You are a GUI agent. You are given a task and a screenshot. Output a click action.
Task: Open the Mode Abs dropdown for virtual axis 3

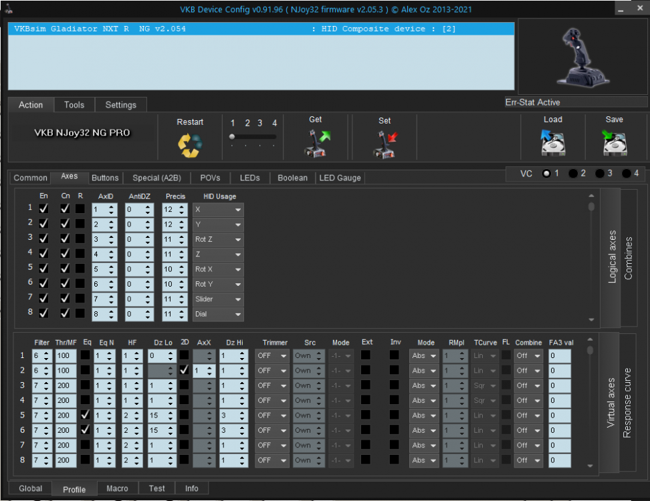(424, 385)
